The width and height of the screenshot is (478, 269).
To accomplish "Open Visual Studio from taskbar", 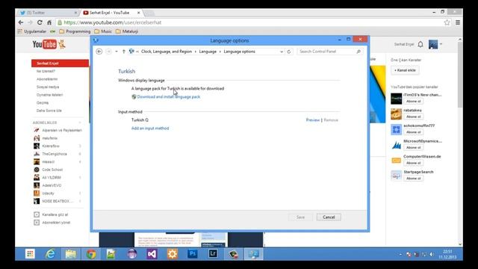I will pyautogui.click(x=152, y=254).
